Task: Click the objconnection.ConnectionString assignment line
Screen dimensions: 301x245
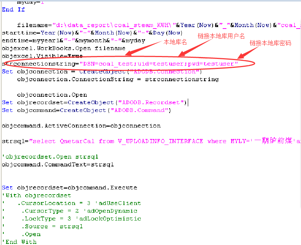Action: (118, 79)
